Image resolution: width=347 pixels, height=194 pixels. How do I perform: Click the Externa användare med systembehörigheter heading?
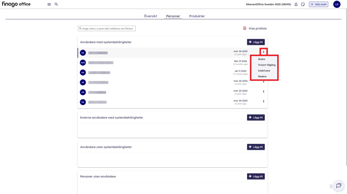111,118
